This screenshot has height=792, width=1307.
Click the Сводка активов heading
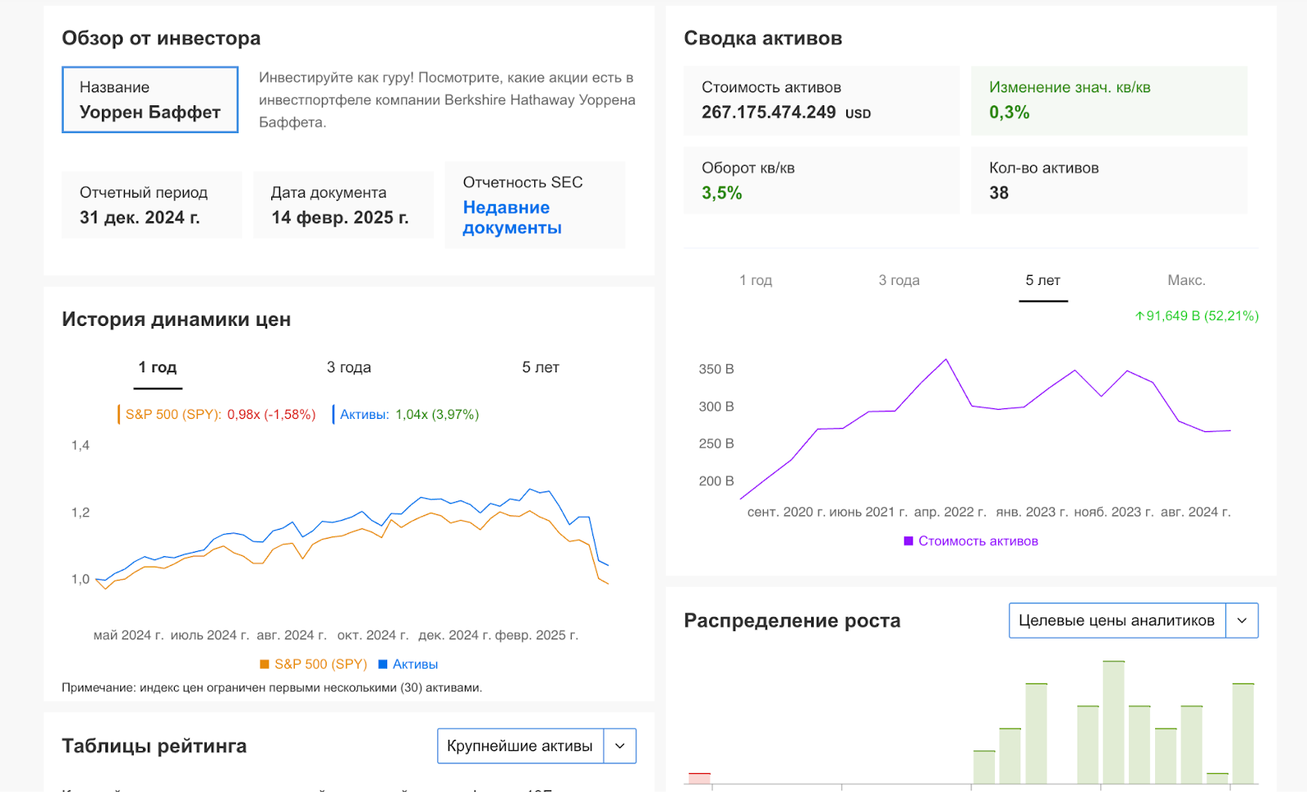pyautogui.click(x=763, y=38)
